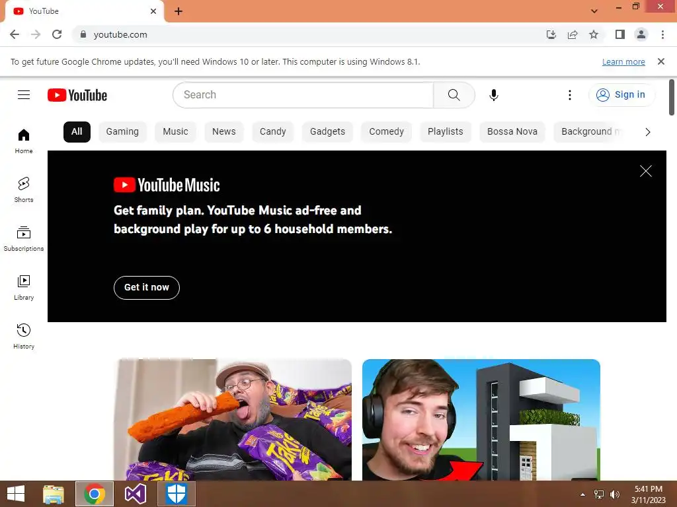This screenshot has height=507, width=677.
Task: Open History from the sidebar
Action: pyautogui.click(x=24, y=336)
